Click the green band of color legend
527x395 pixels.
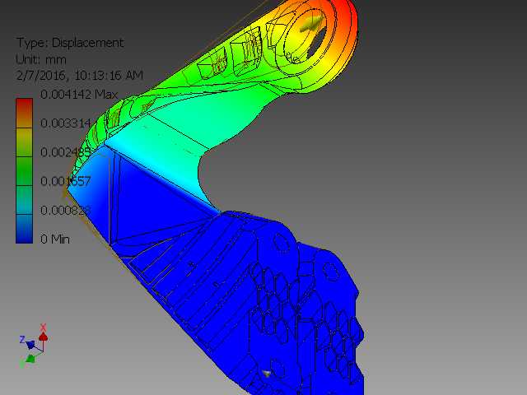(x=24, y=171)
